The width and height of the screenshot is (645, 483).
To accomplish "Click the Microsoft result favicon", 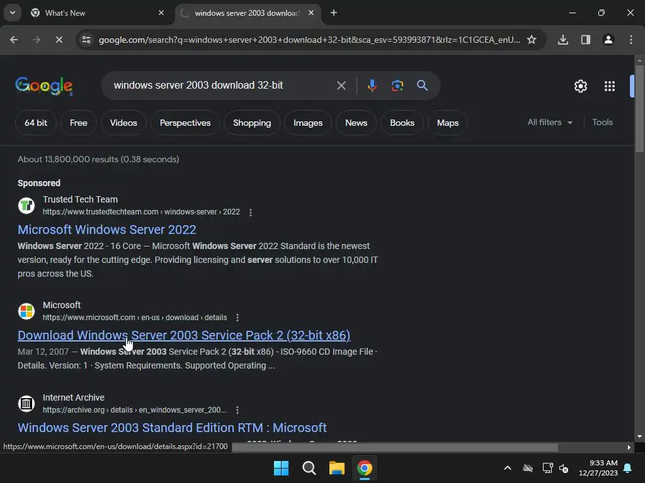I will [26, 311].
